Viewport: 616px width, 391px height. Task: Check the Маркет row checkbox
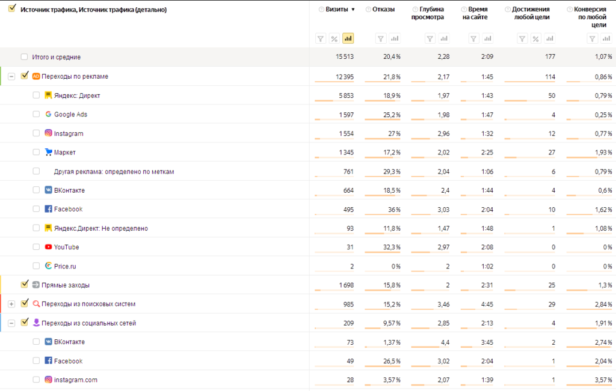tap(36, 152)
